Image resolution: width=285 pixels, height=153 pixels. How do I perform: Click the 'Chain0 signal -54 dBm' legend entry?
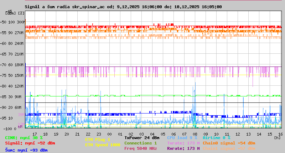point(229,143)
